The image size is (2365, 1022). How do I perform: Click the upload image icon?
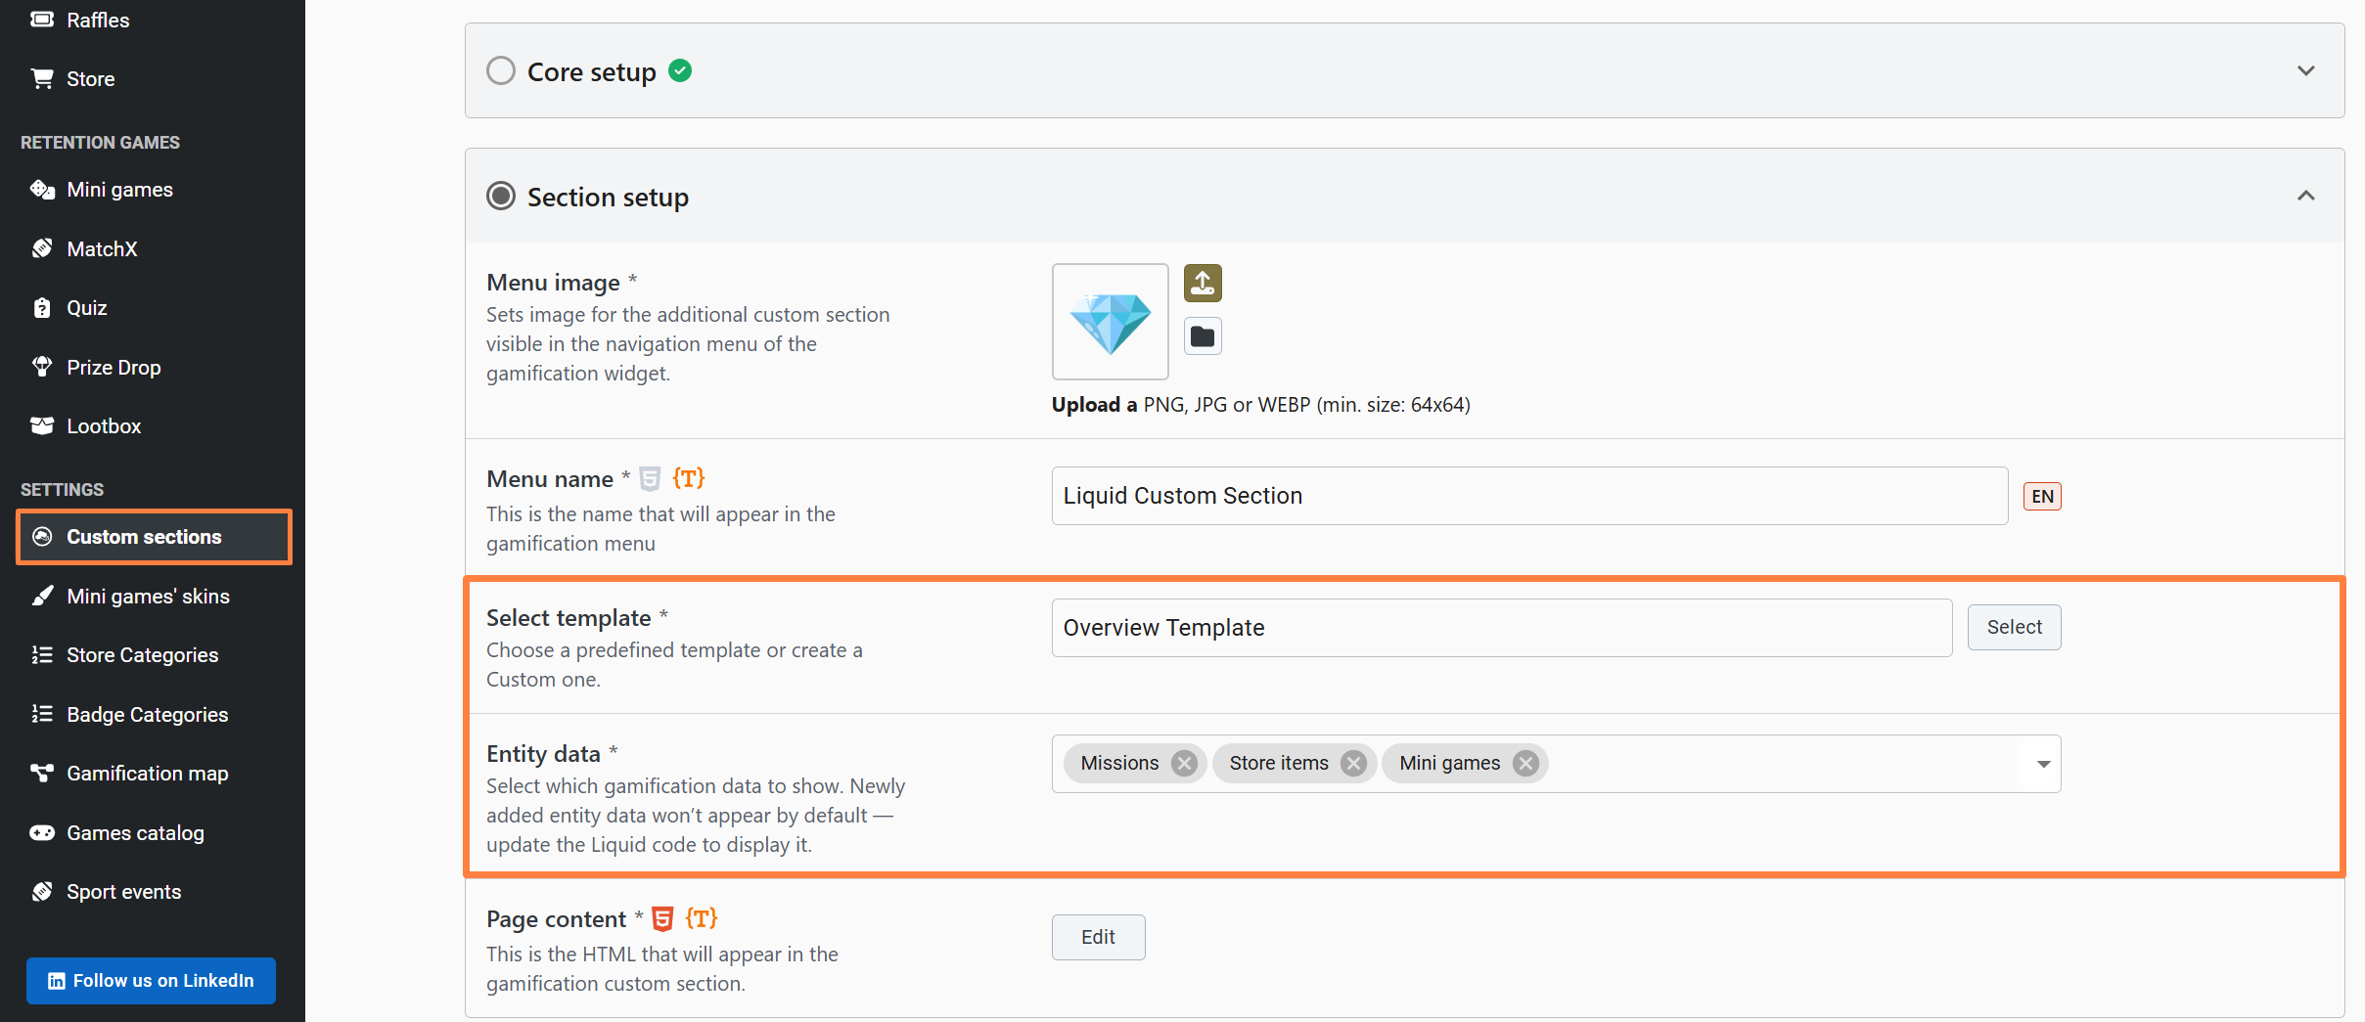click(1203, 284)
